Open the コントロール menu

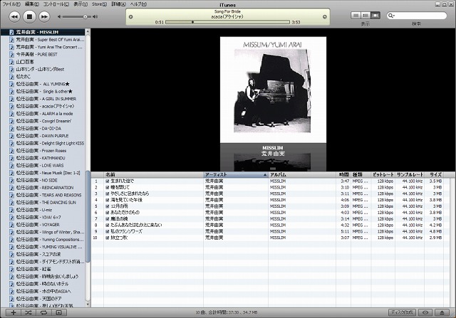pyautogui.click(x=56, y=4)
